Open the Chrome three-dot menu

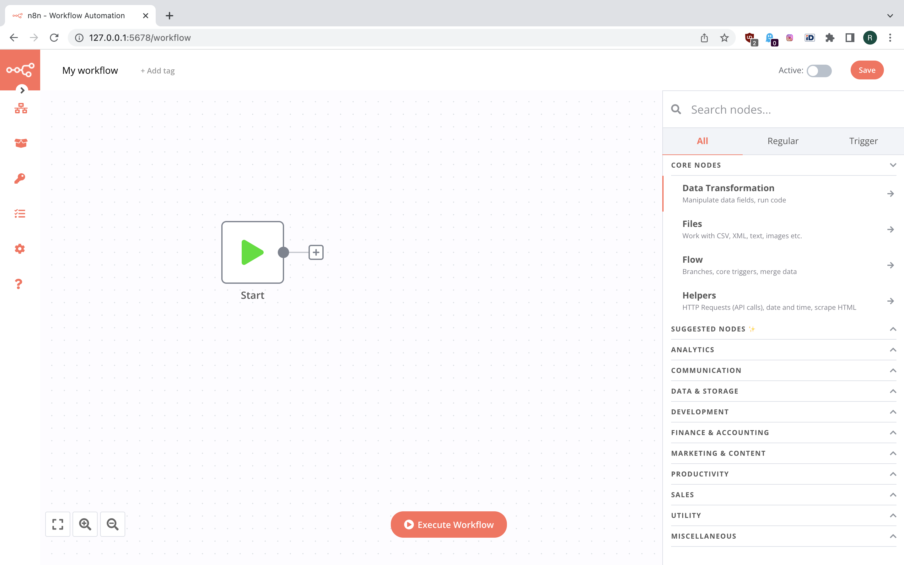(x=890, y=38)
